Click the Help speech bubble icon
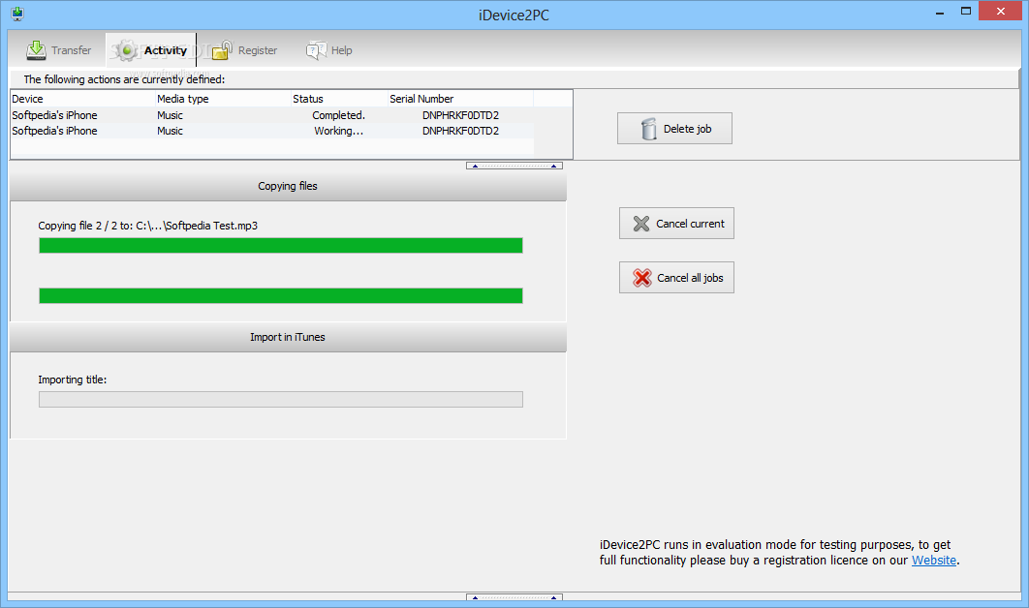Viewport: 1029px width, 608px height. click(x=316, y=50)
